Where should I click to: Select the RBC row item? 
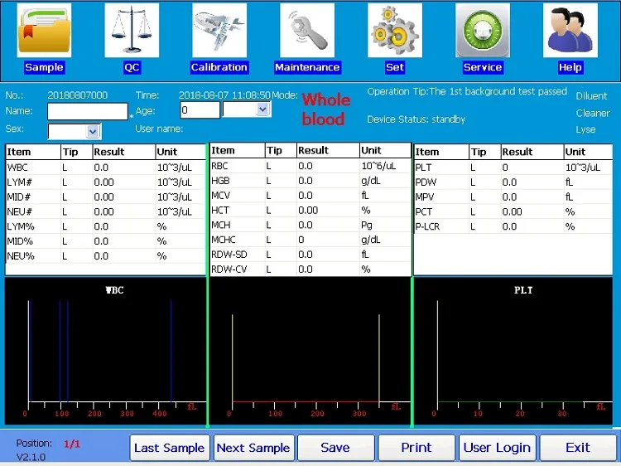[310, 166]
